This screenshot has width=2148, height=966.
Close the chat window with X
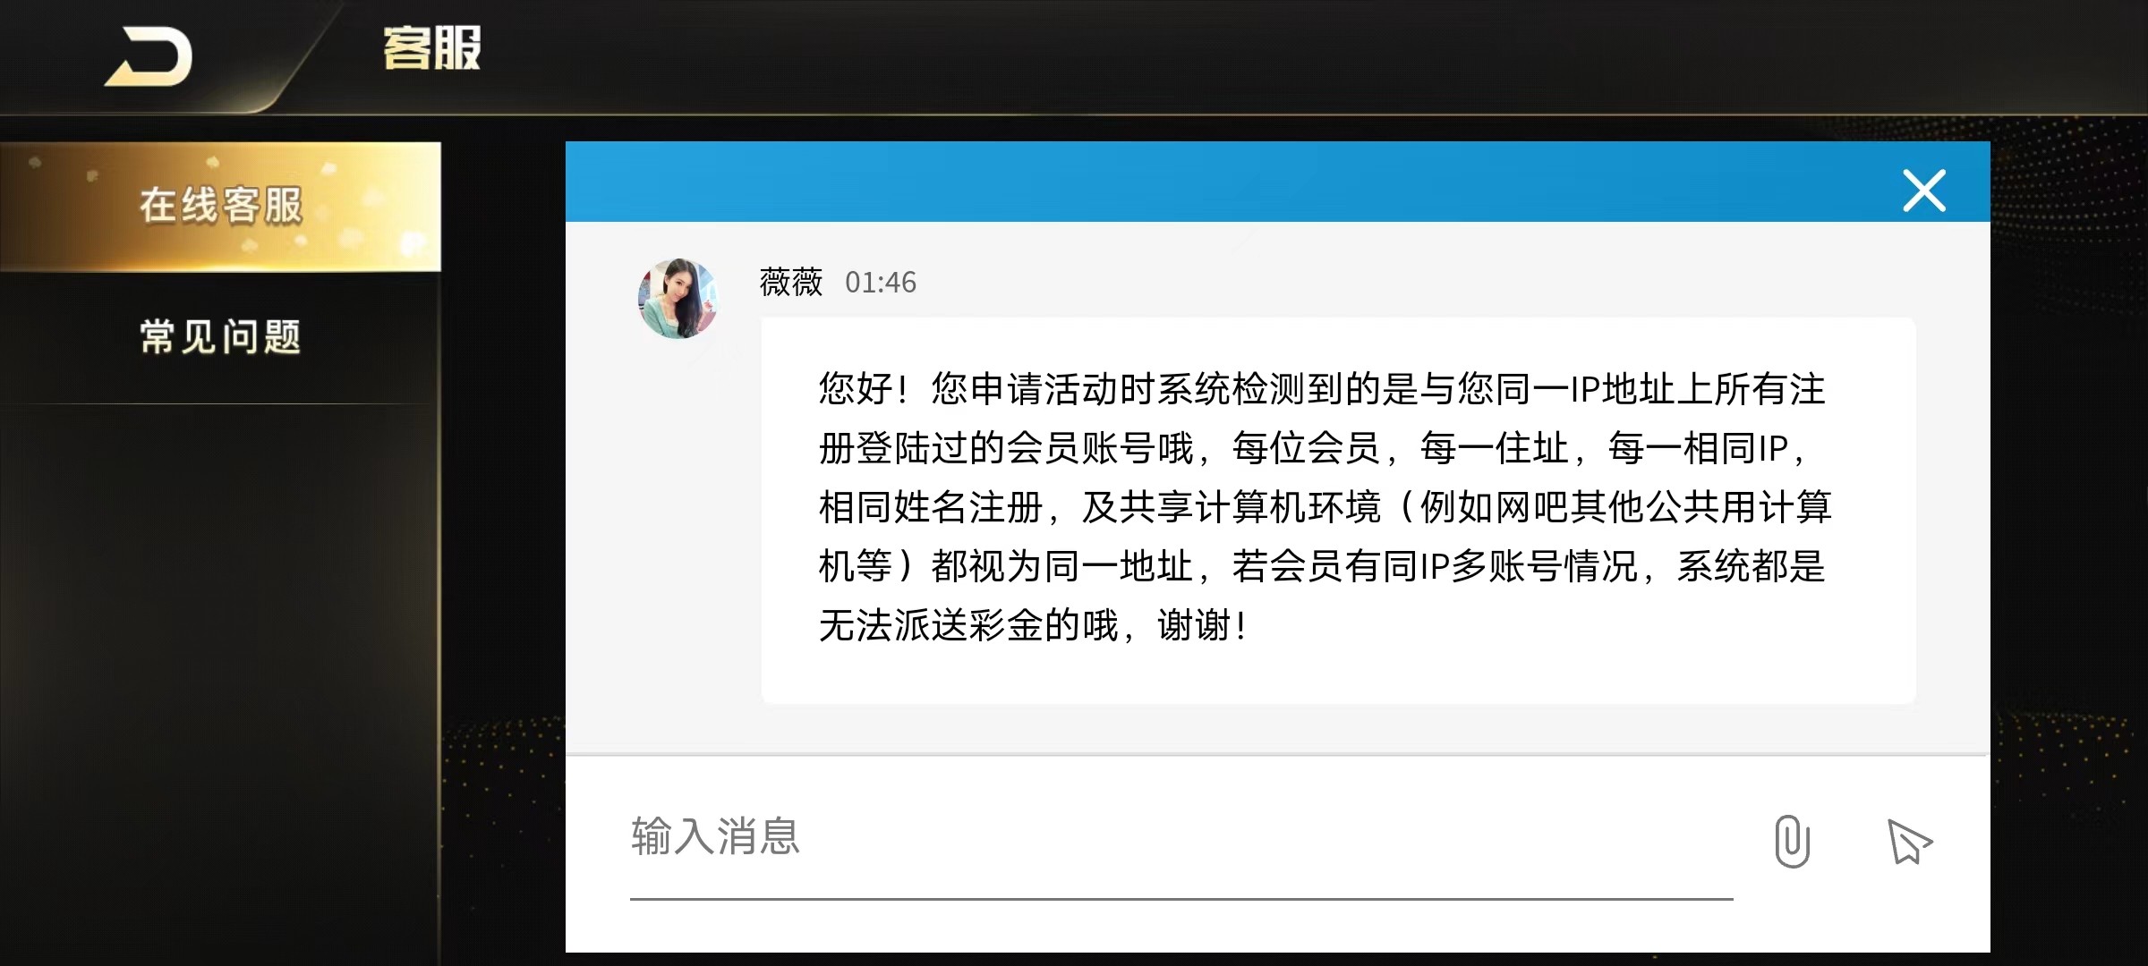pyautogui.click(x=1924, y=191)
